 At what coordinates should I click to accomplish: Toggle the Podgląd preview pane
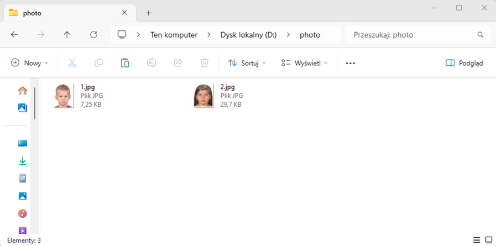coord(464,63)
